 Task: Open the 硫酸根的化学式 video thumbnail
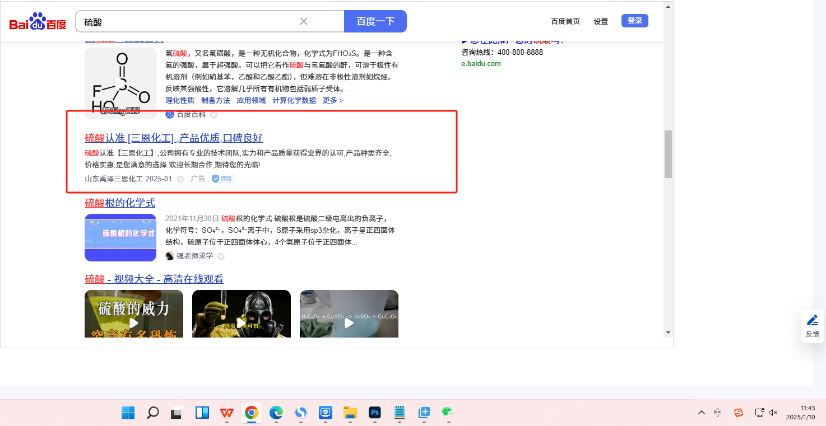pos(120,237)
